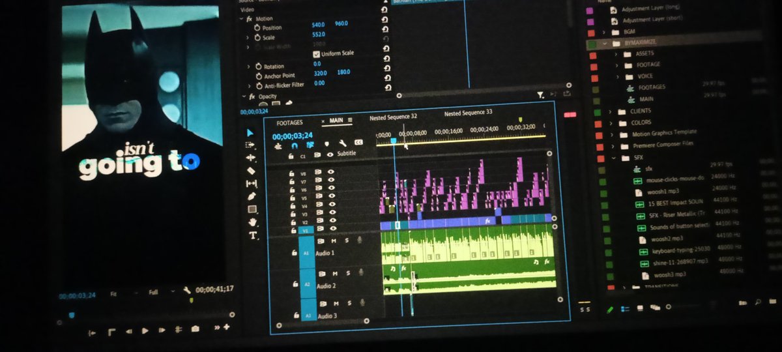Viewport: 782px width, 352px height.
Task: Reset Rotation parameter in Effect Controls
Action: tap(386, 58)
